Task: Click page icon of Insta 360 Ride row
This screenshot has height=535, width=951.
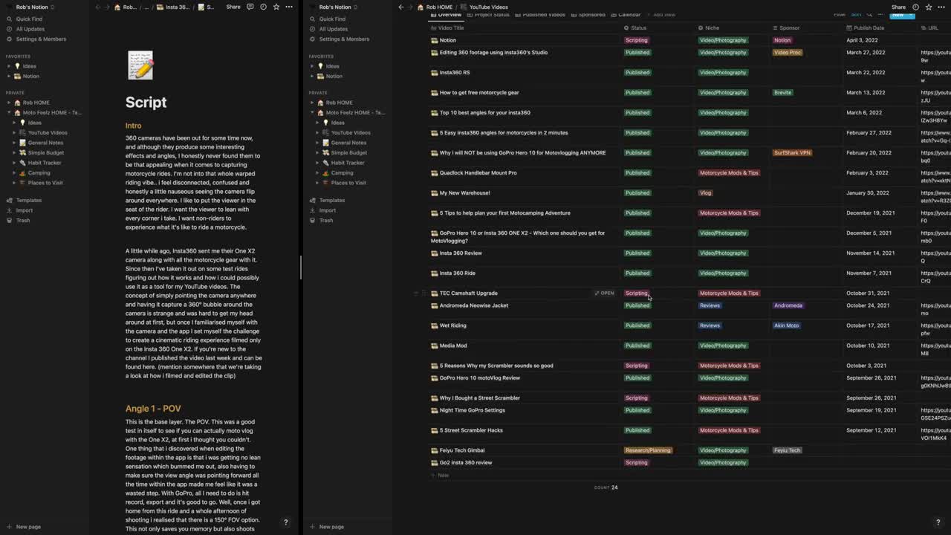Action: point(435,273)
